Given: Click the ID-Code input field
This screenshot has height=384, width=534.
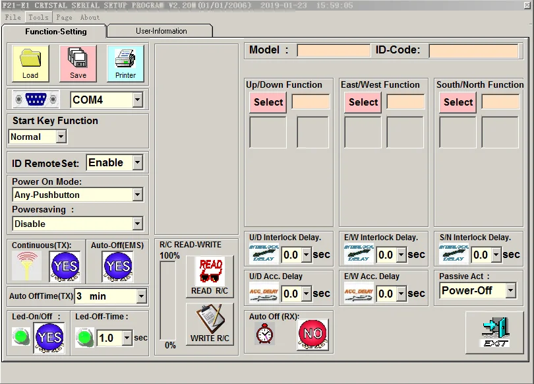Looking at the screenshot, I should [x=474, y=50].
